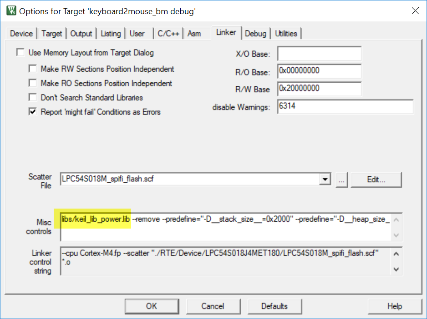427x319 pixels.
Task: Click the disable Warnings field 6314
Action: (x=346, y=107)
